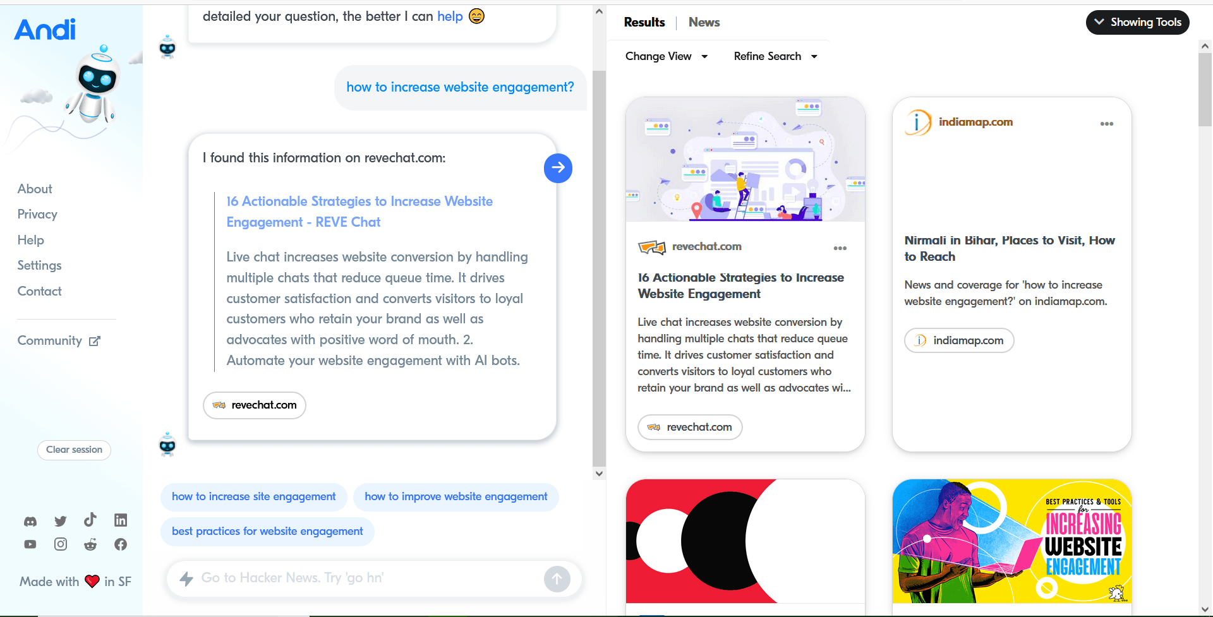
Task: Open the three-dot menu on revechat.com card
Action: pyautogui.click(x=840, y=248)
